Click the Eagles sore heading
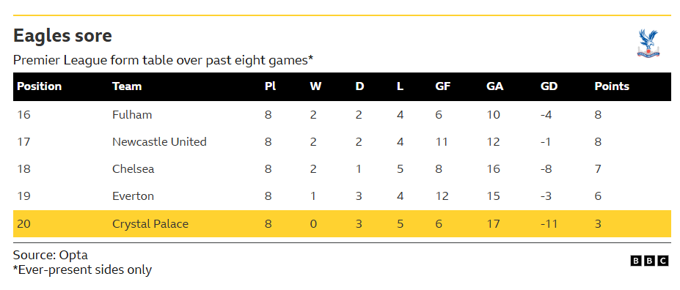The image size is (680, 290). [62, 35]
